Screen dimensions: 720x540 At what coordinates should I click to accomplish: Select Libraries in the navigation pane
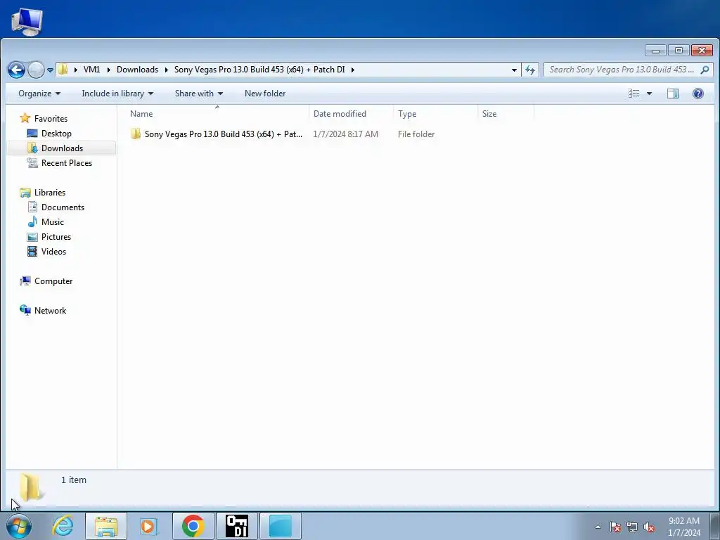point(50,193)
